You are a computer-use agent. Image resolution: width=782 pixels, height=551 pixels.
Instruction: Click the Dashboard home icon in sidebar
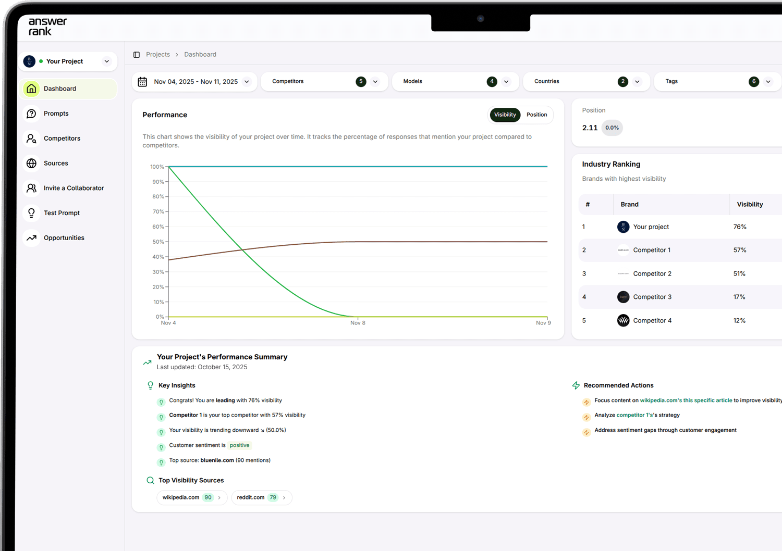pyautogui.click(x=31, y=89)
